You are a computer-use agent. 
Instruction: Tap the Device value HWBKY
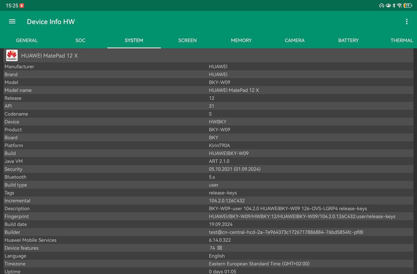tap(218, 122)
